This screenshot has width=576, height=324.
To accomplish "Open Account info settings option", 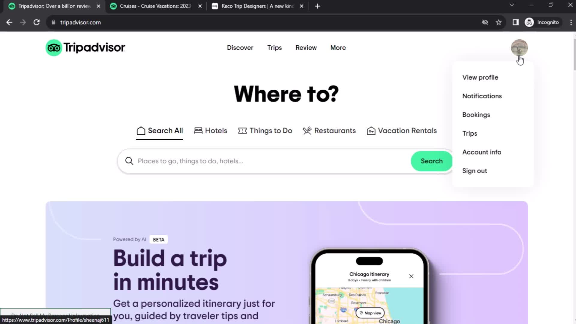I will (482, 152).
